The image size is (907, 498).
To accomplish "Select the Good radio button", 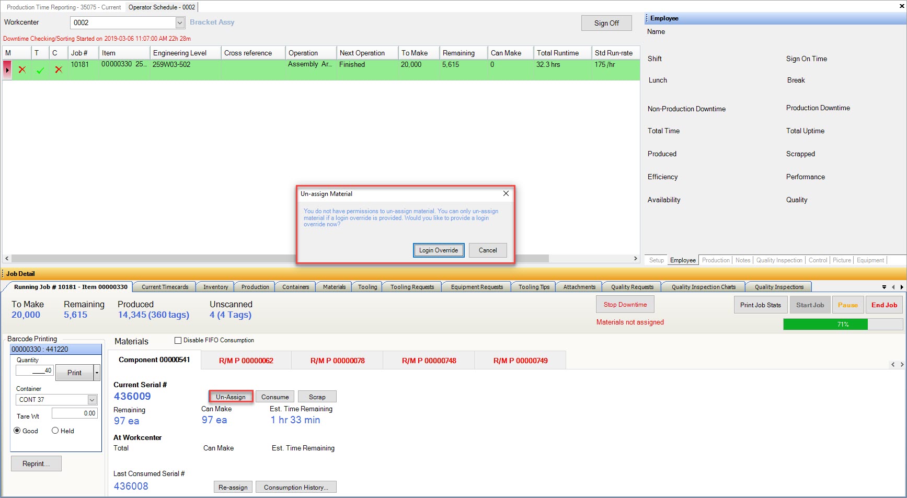I will click(17, 431).
